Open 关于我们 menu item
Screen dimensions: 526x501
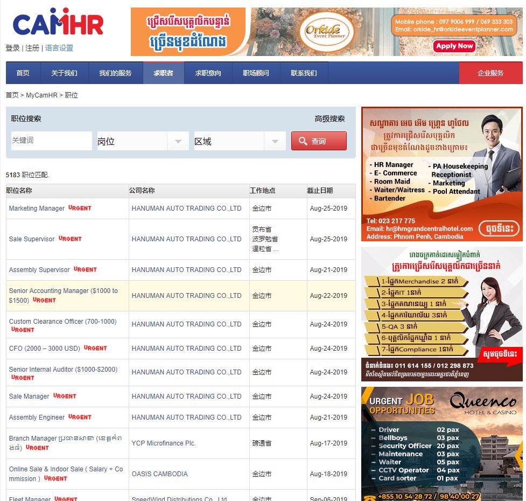pos(65,73)
